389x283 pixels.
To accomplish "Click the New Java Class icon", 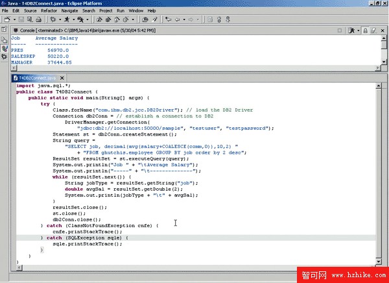I will pos(126,19).
